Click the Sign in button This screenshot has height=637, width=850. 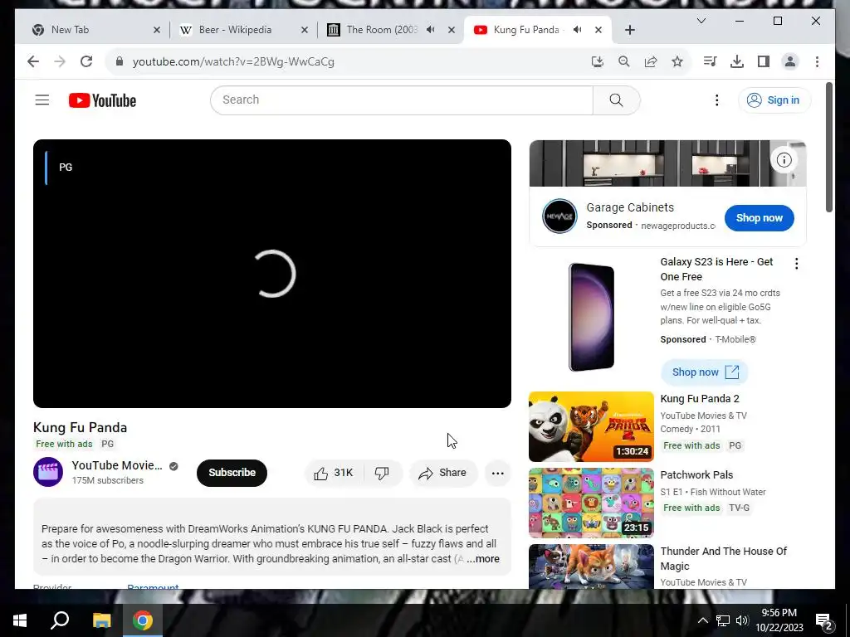click(x=774, y=100)
